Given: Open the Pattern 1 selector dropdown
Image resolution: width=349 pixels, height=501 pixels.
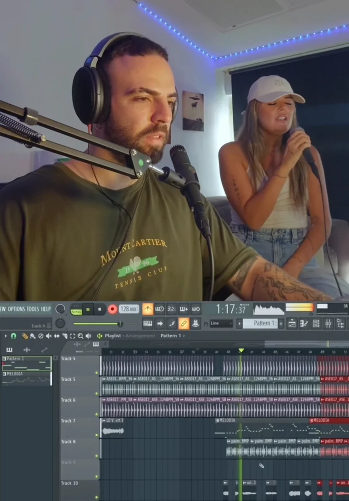Looking at the screenshot, I should tap(260, 323).
